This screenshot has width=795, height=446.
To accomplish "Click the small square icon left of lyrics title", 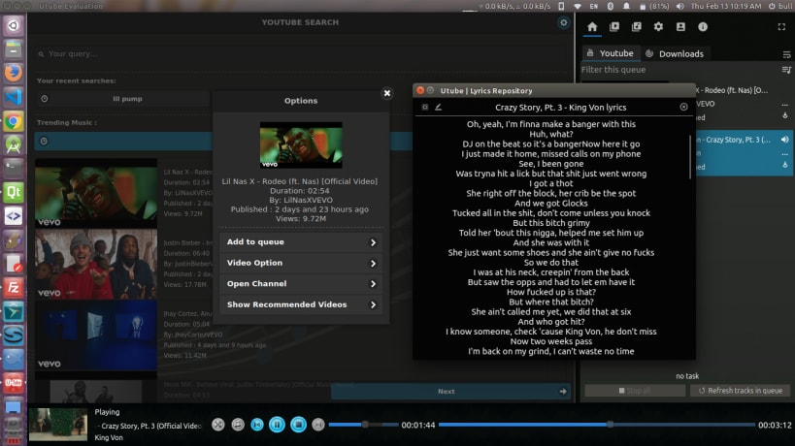I will pos(425,107).
